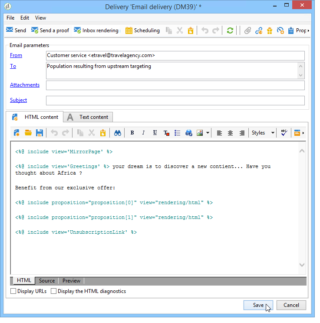Click the new HTML document icon
This screenshot has height=323, width=320.
coord(16,133)
